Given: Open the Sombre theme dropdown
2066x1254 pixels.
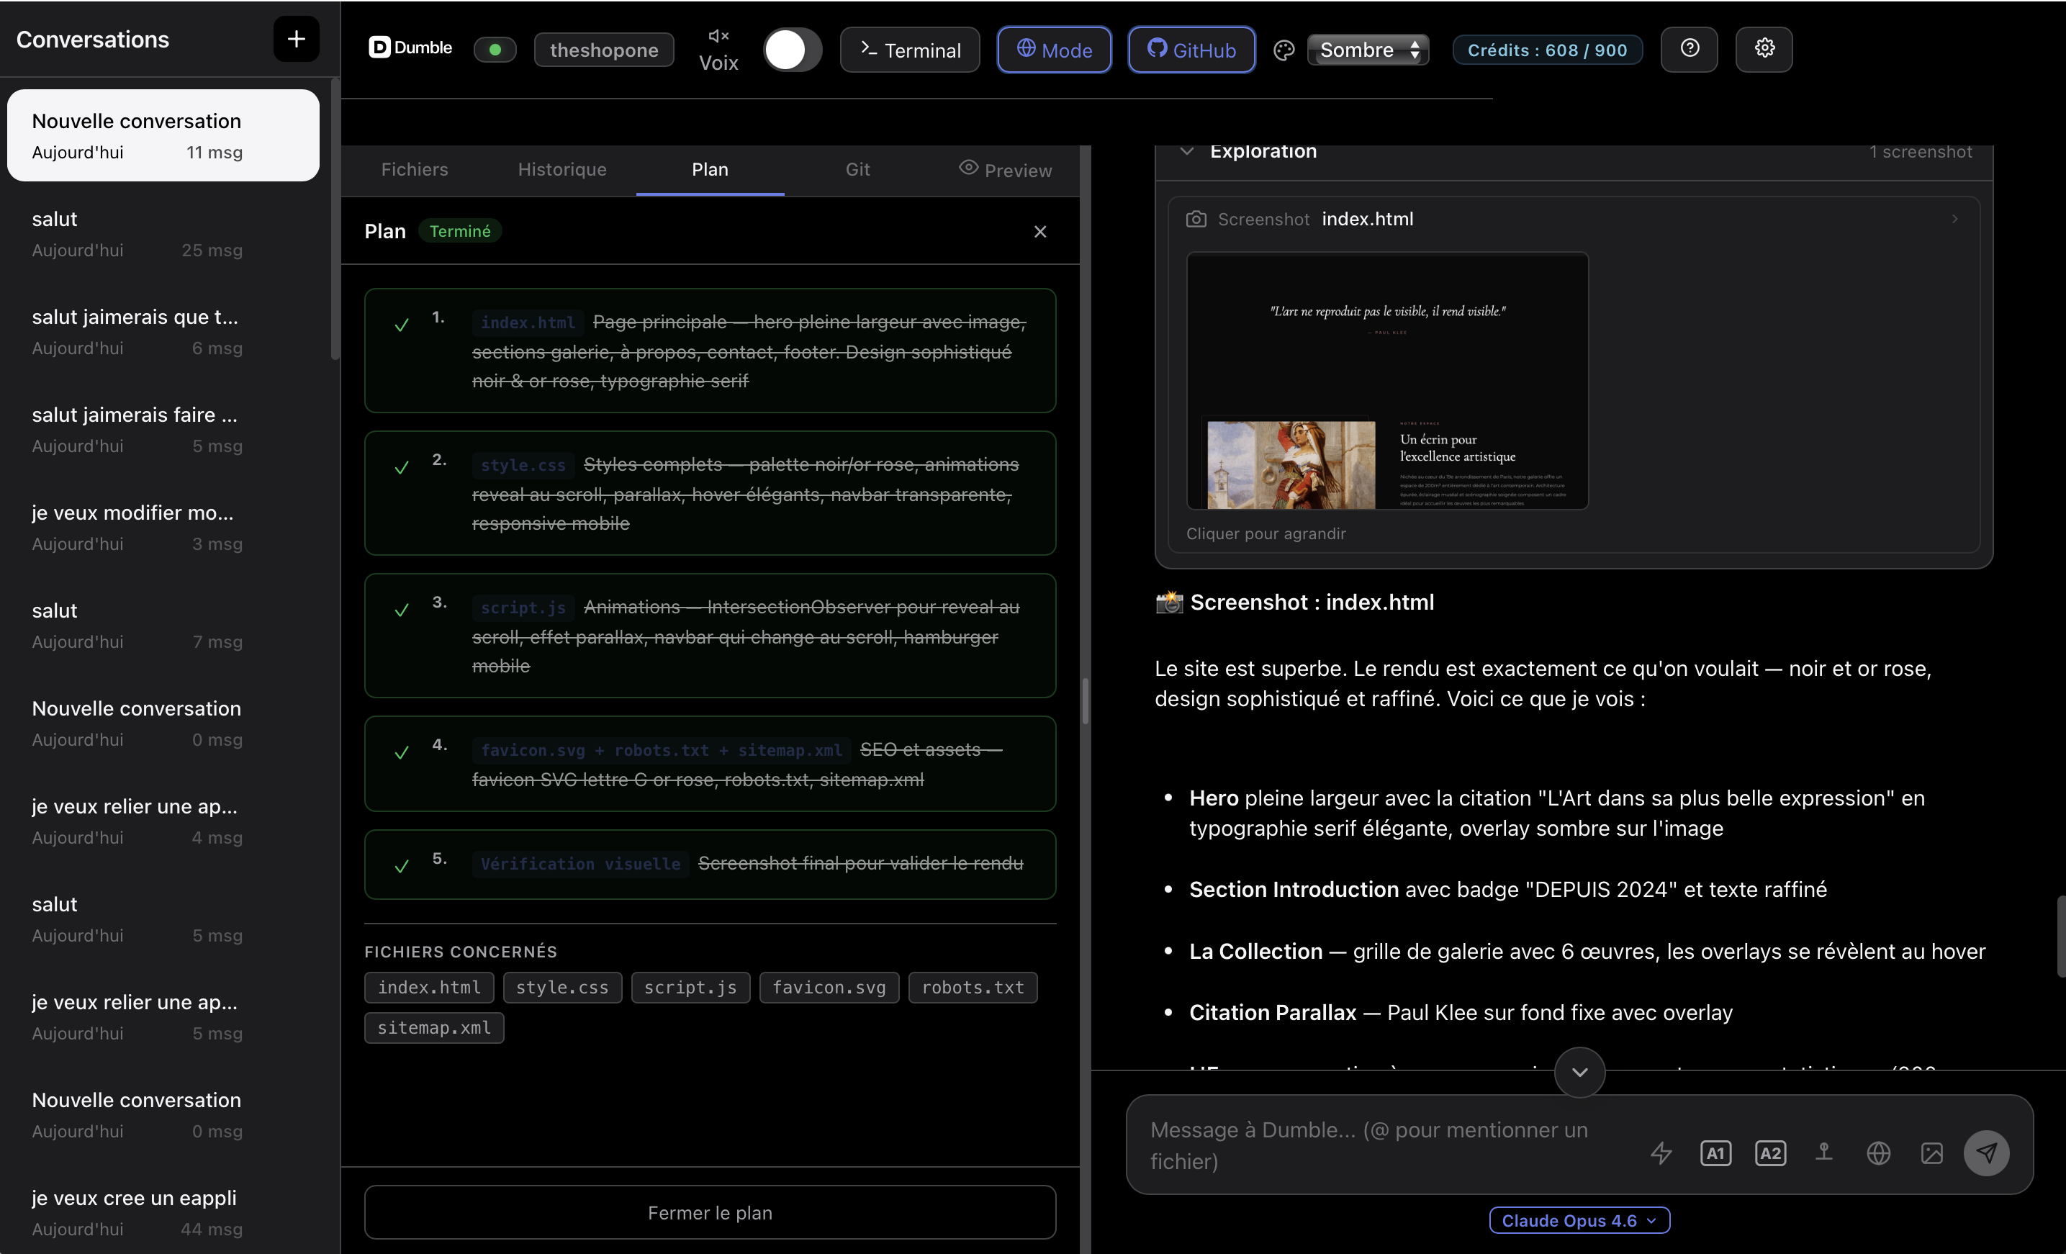Looking at the screenshot, I should click(x=1368, y=50).
